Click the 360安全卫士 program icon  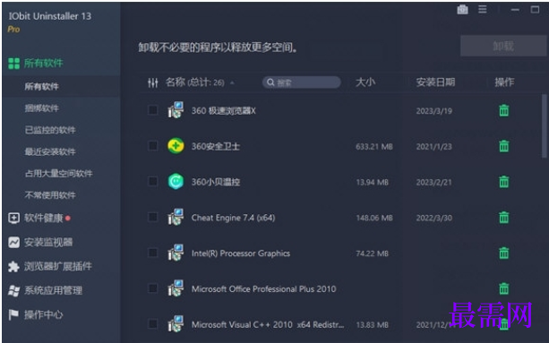176,146
